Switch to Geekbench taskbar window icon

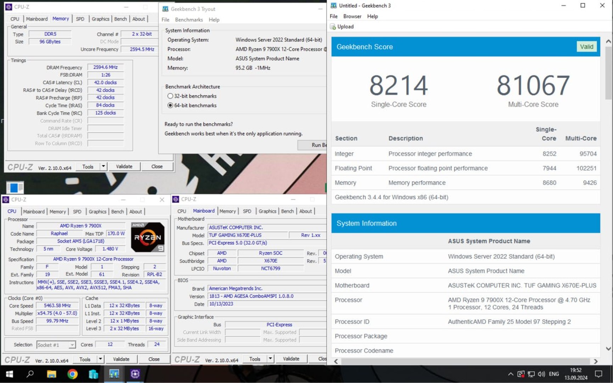(114, 374)
